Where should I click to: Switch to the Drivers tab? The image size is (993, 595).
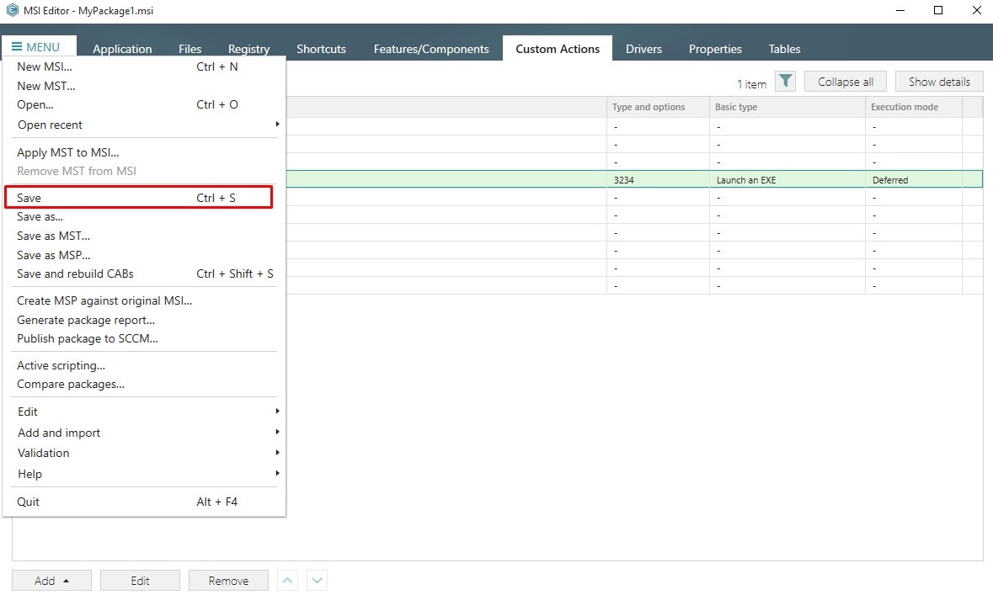[643, 49]
